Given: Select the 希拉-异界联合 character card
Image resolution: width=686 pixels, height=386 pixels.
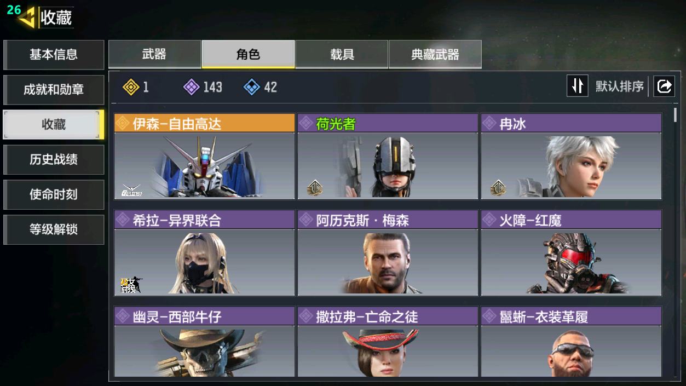Looking at the screenshot, I should pos(204,253).
